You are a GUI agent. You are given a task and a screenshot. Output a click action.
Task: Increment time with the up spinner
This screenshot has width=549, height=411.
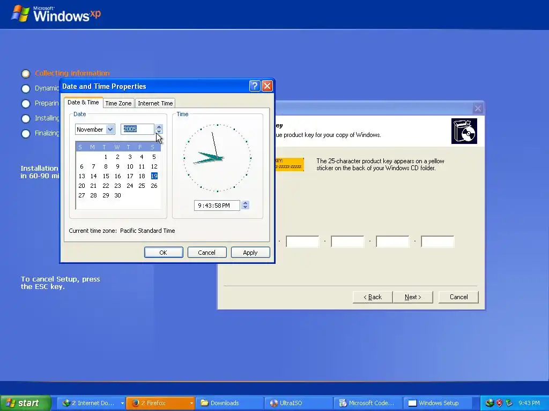click(x=246, y=203)
